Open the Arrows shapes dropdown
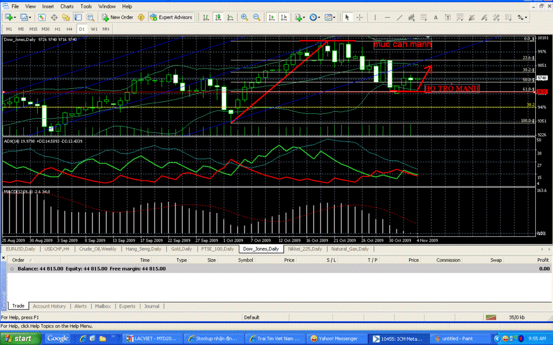Screen dimensions: 553x345 pyautogui.click(x=522, y=17)
